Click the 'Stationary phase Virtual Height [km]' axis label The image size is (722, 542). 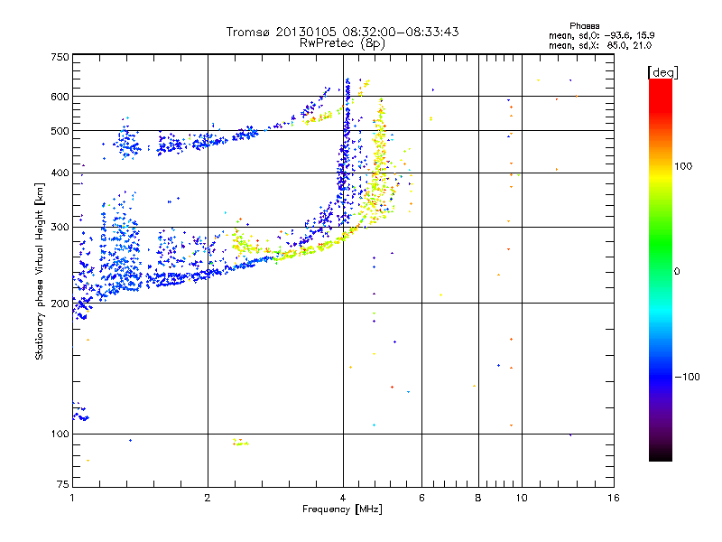40,271
